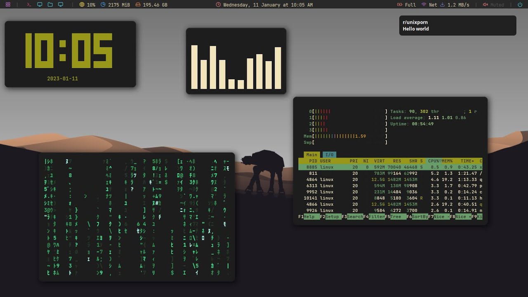Sort by the MEM% column header
The height and width of the screenshot is (297, 528).
click(448, 161)
